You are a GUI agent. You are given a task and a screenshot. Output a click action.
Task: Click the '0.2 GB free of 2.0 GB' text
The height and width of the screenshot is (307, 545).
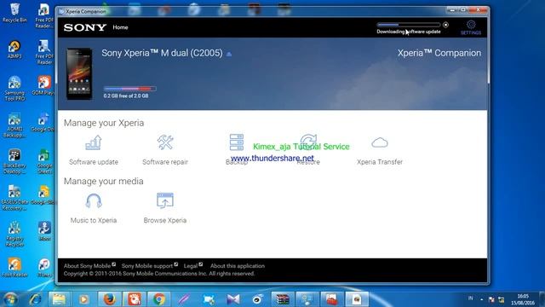[126, 96]
